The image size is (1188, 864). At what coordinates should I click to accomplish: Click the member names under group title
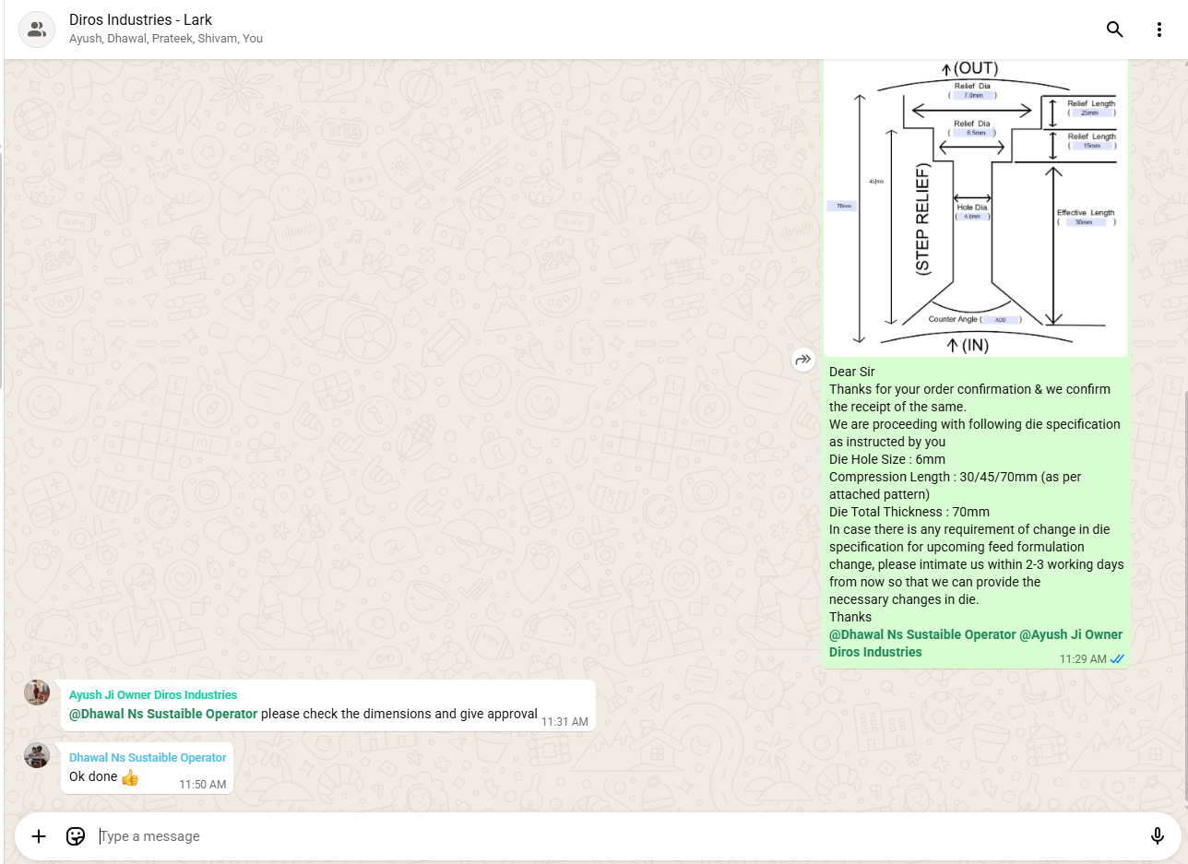166,40
